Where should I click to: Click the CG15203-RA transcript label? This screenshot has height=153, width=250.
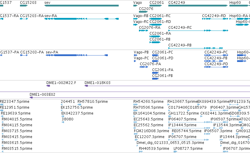(32, 16)
